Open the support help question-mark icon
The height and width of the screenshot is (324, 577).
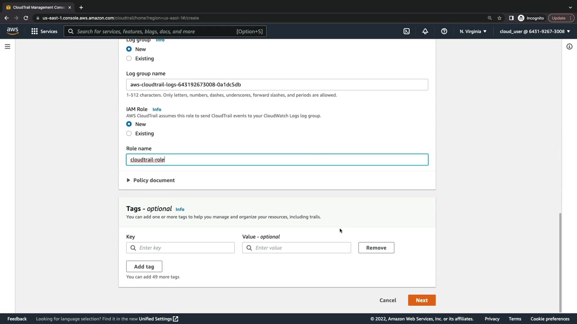click(444, 31)
